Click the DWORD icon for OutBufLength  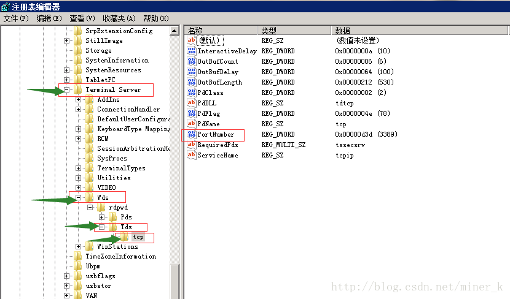tap(192, 82)
